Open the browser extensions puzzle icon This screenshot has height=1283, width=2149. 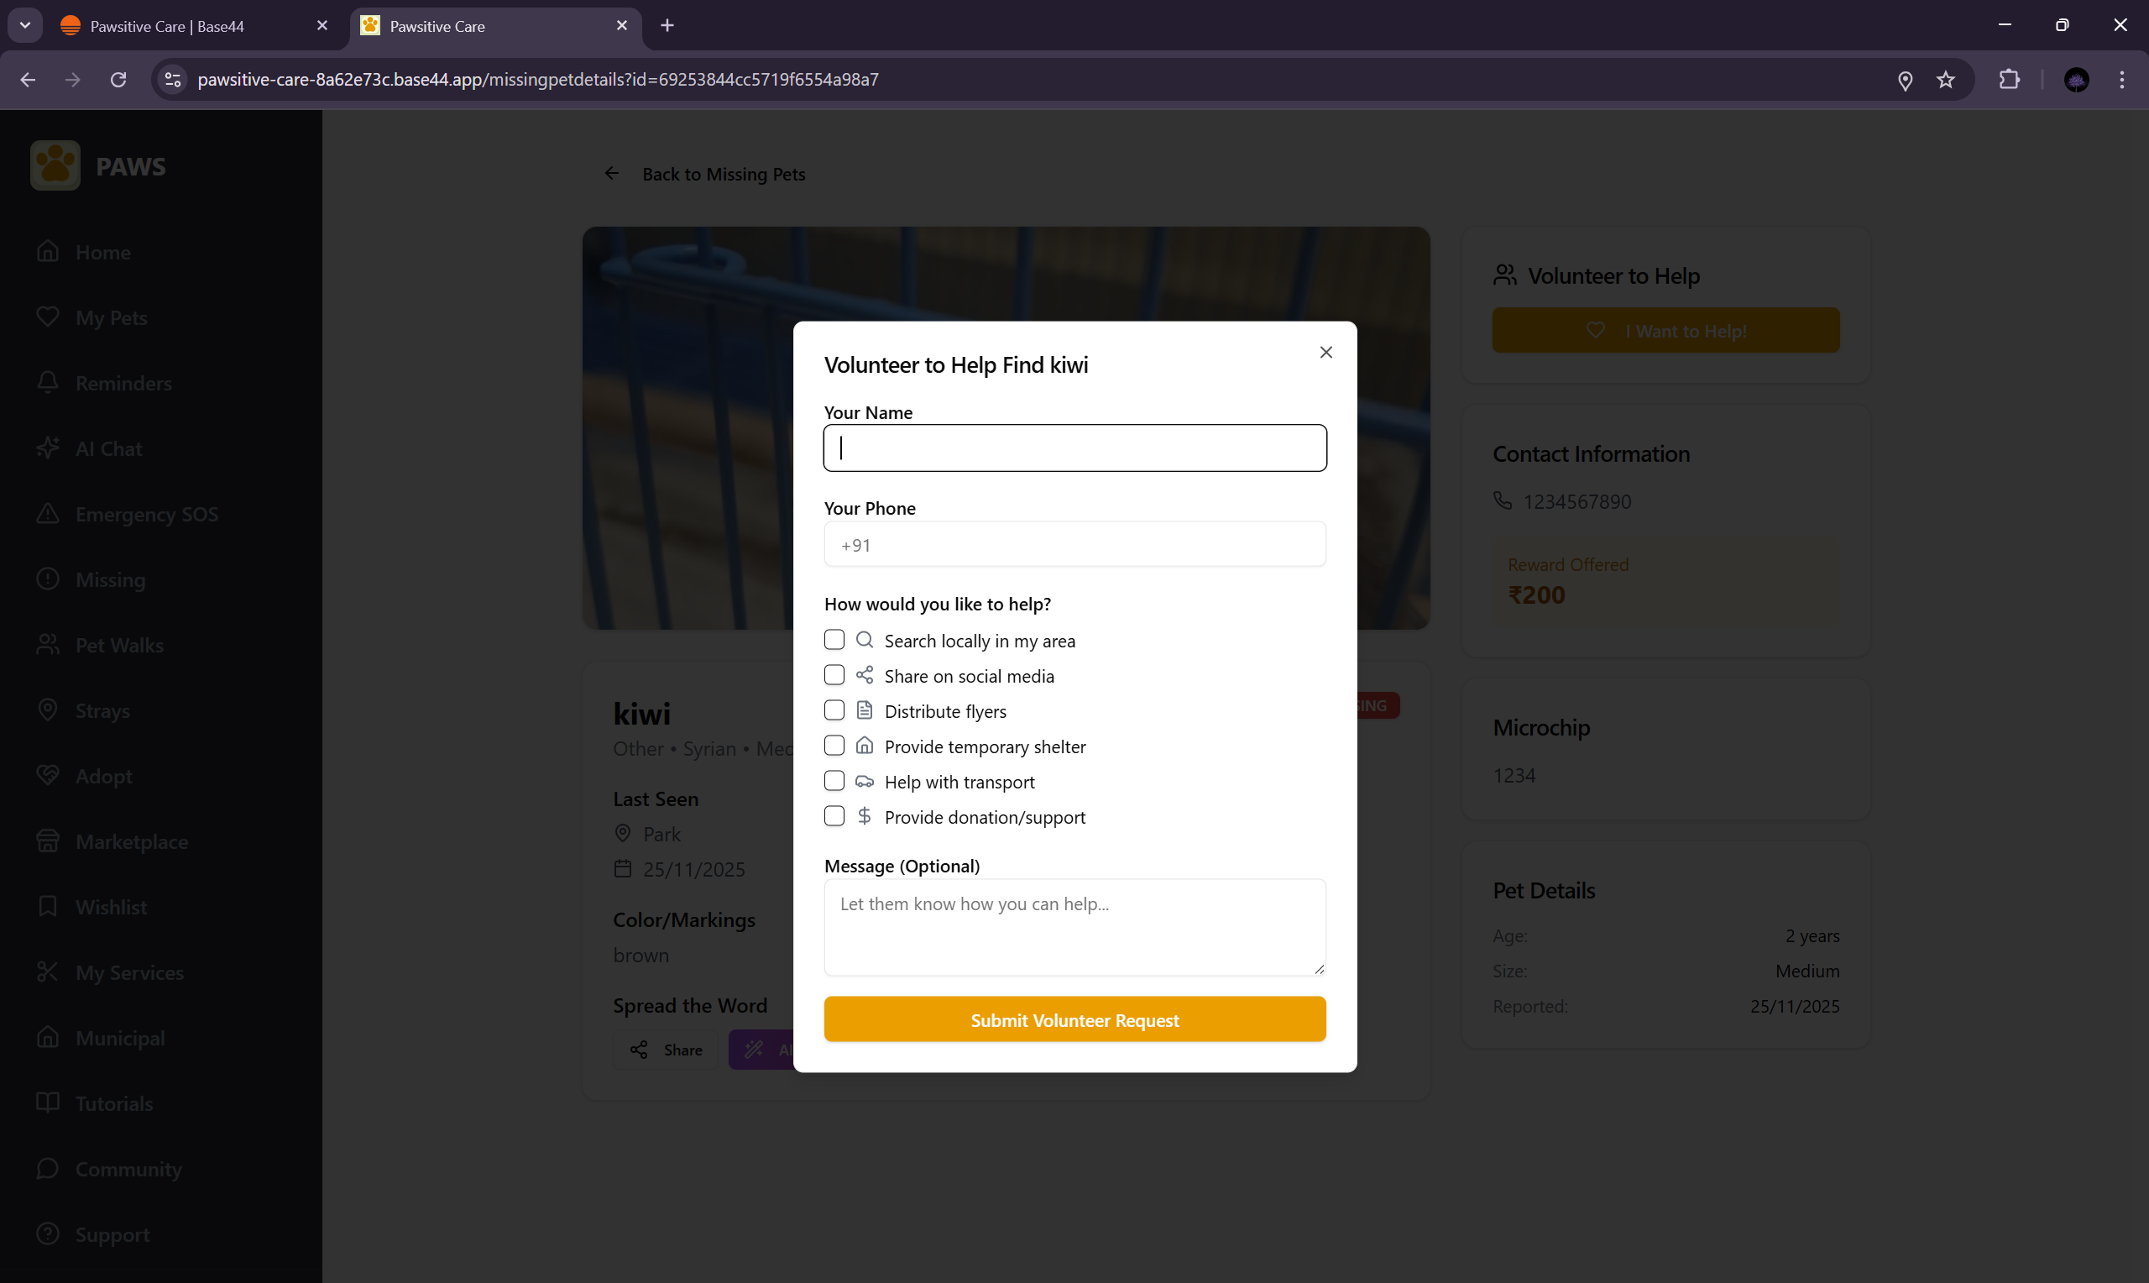tap(2009, 80)
